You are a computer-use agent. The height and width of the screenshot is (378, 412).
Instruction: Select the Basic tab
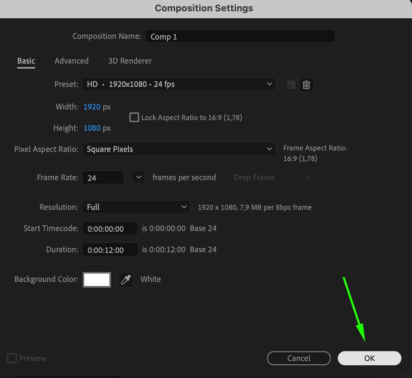26,61
